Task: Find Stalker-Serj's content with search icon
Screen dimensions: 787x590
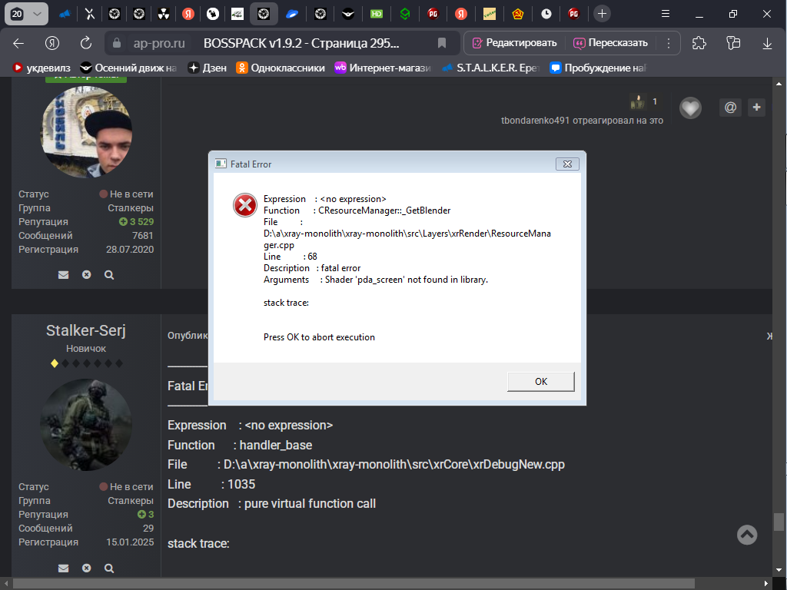Action: click(109, 568)
